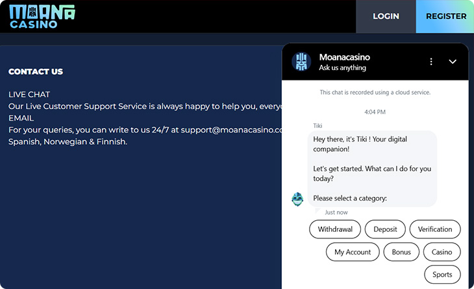Click the 'Spanish, Norwegian & Finnish.' text
The image size is (474, 289).
[x=68, y=142]
